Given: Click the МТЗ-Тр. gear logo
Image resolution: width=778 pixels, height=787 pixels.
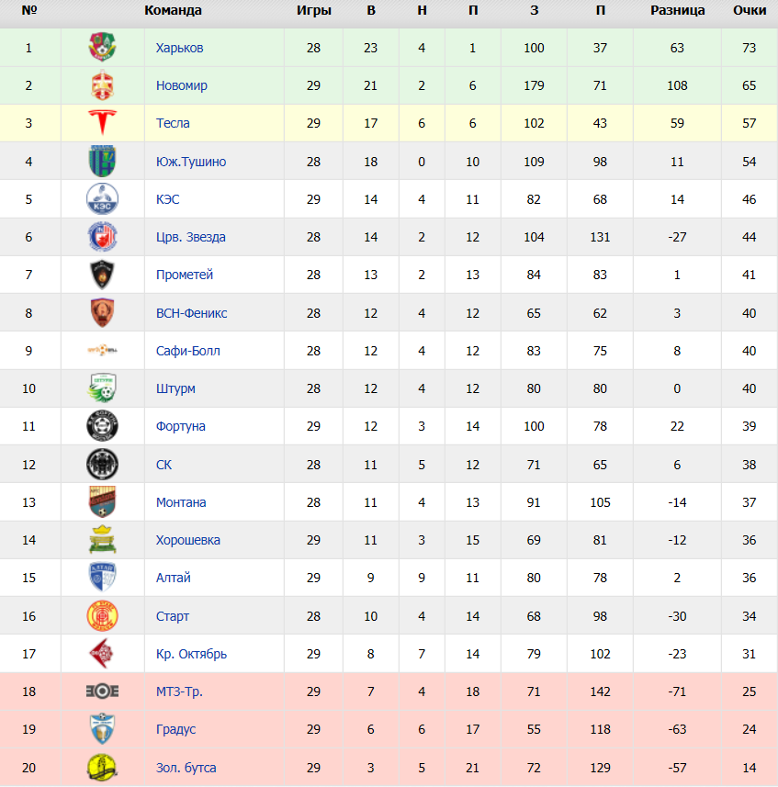Looking at the screenshot, I should coord(102,691).
